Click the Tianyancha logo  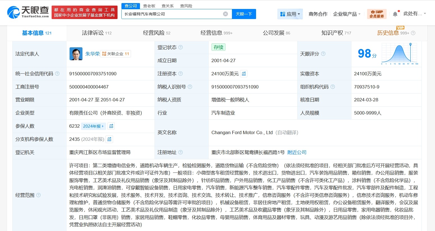pos(27,12)
